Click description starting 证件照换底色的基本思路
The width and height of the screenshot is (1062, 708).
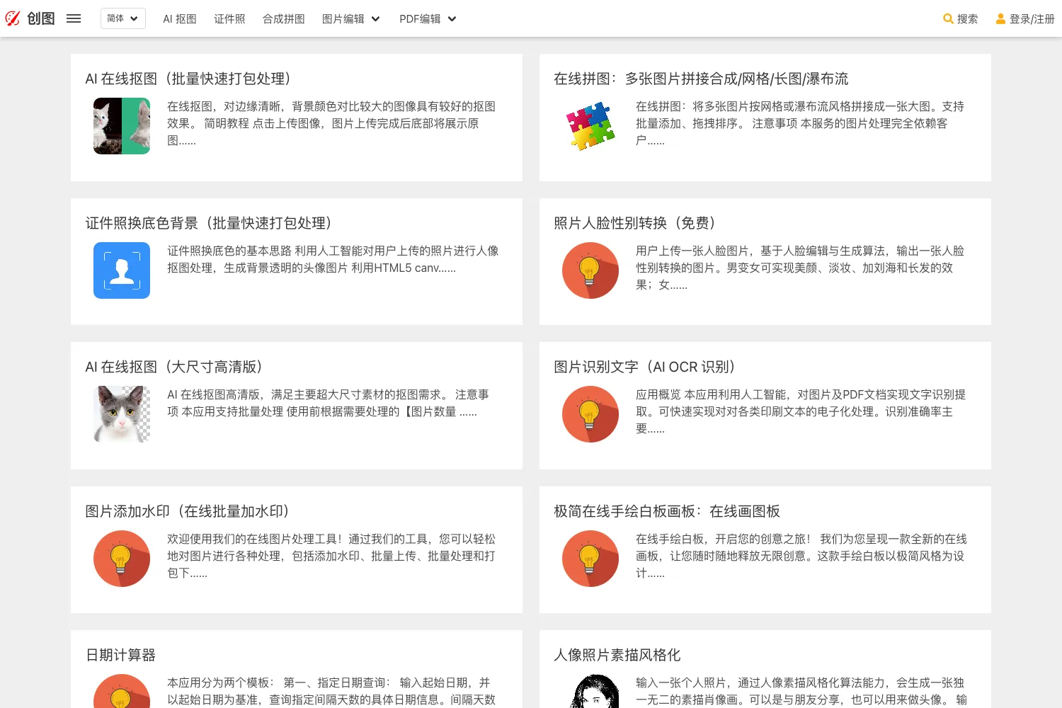point(333,259)
